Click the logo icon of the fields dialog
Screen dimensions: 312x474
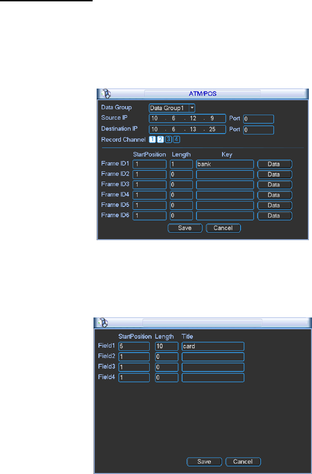103,323
